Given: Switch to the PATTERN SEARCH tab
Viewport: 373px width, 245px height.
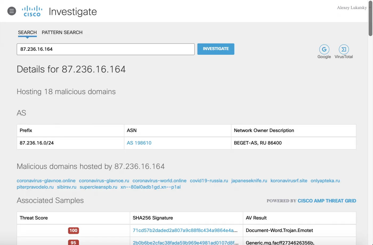Looking at the screenshot, I should (x=62, y=32).
